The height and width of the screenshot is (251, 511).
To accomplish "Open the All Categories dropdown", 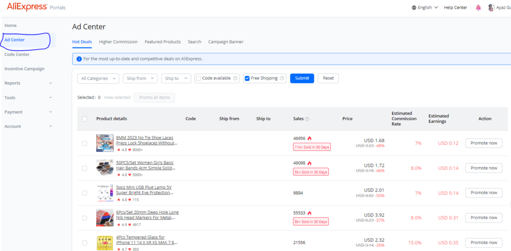I will [x=98, y=78].
